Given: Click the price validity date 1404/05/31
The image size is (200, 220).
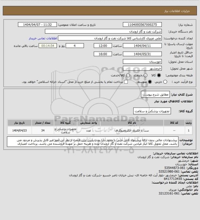Looking at the screenshot, I should (142, 54).
